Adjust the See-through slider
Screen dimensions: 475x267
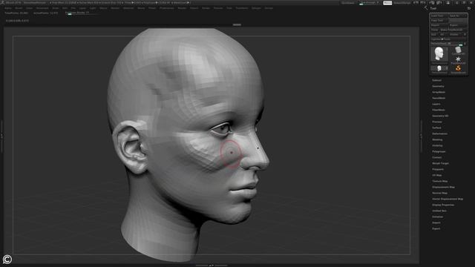pyautogui.click(x=369, y=3)
